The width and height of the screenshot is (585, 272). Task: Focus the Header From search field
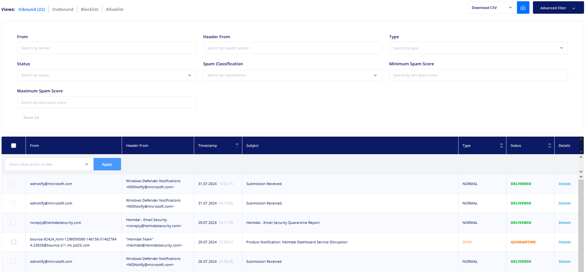(292, 48)
